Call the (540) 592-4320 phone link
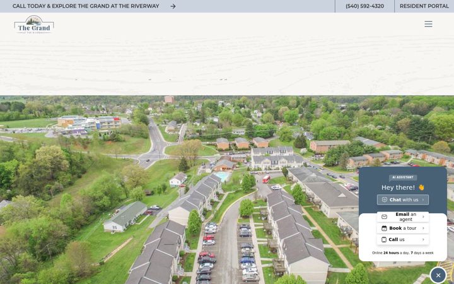The height and width of the screenshot is (284, 454). point(364,6)
